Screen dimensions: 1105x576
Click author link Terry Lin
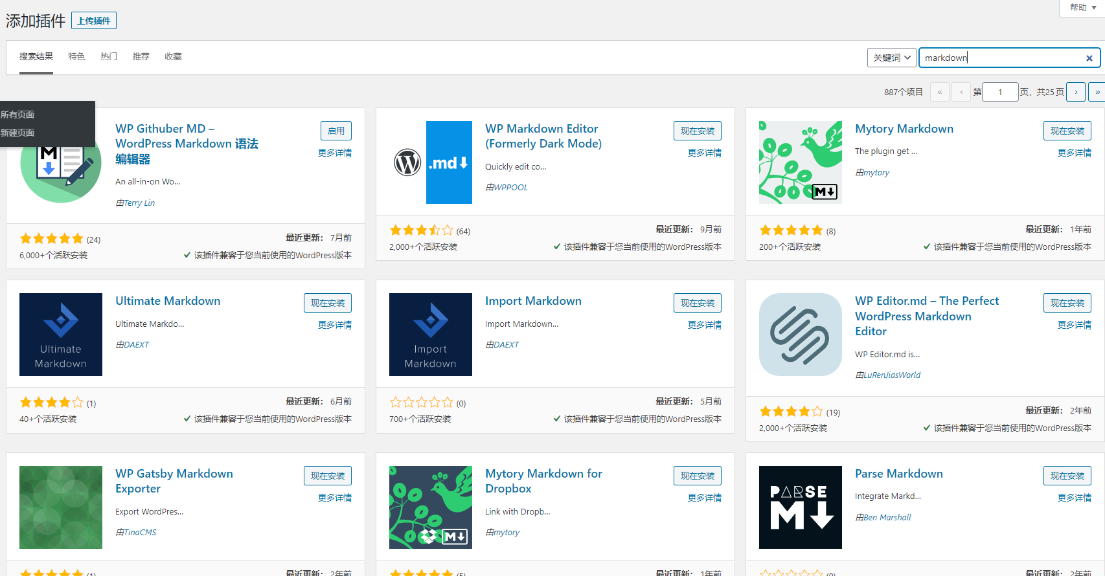click(139, 203)
